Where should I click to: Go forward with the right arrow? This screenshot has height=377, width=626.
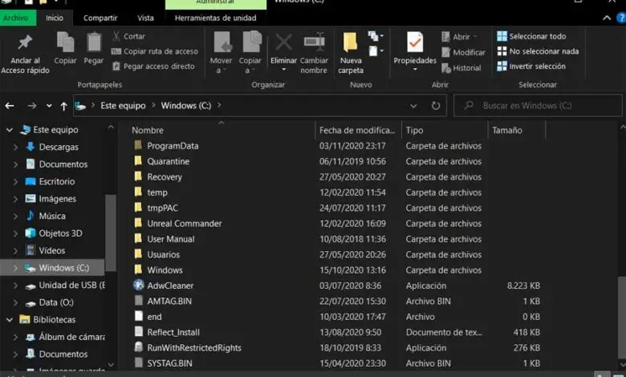pyautogui.click(x=32, y=106)
